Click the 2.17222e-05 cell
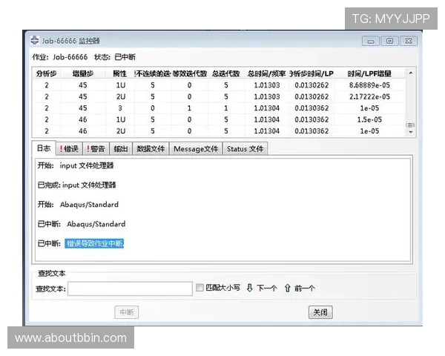 [x=369, y=96]
